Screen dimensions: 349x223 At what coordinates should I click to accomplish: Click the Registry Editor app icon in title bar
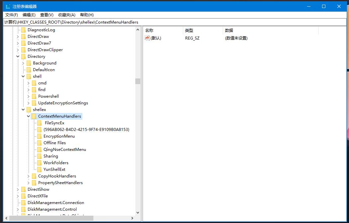[8, 7]
